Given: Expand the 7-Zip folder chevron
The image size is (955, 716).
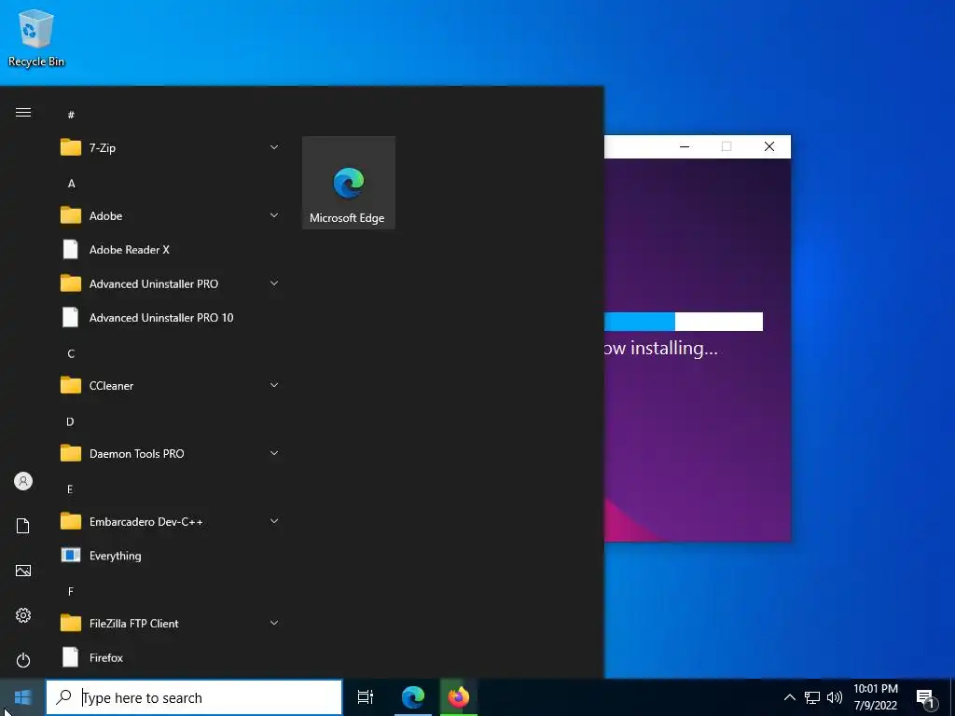Looking at the screenshot, I should pos(274,147).
